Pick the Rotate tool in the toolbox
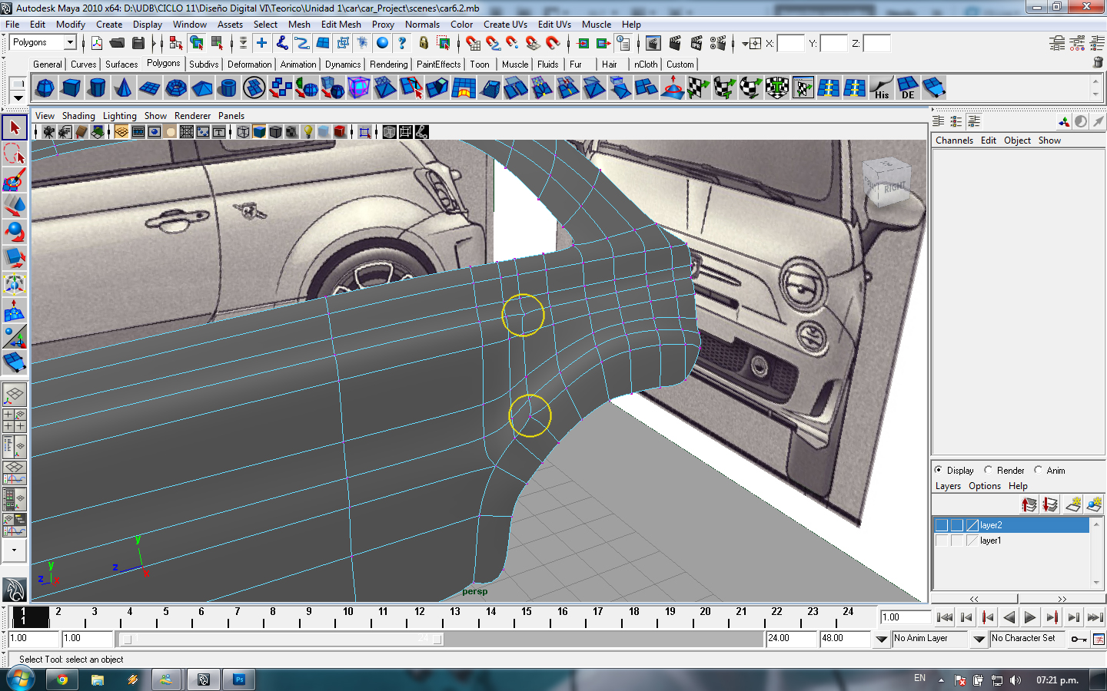Screen dimensions: 1107x691 [15, 232]
